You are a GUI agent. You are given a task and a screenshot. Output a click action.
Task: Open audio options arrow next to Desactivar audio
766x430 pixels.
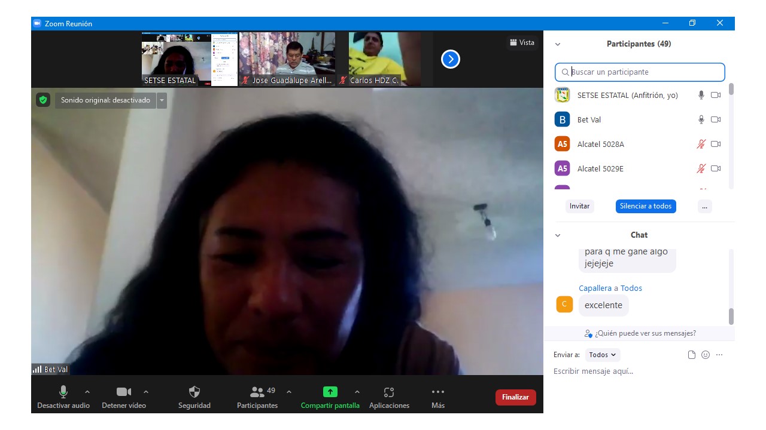coord(87,392)
